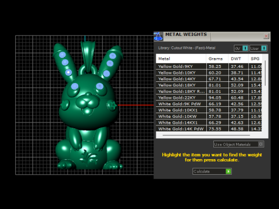The image size is (279, 209).
Task: Click the 94.05 grams value
Action: pyautogui.click(x=215, y=98)
